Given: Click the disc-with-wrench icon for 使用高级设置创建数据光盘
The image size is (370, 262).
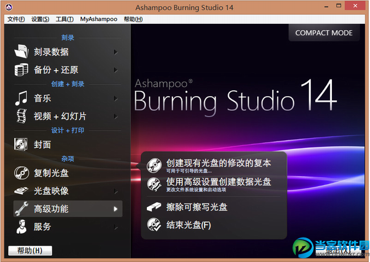Looking at the screenshot, I should tap(154, 184).
